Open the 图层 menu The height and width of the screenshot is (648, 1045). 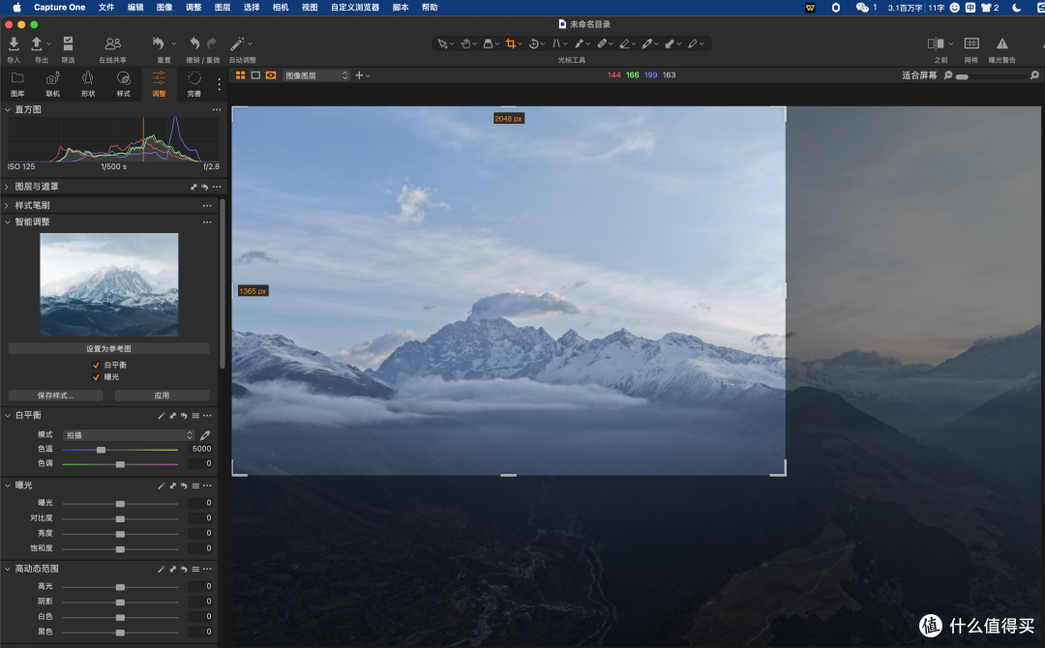223,8
